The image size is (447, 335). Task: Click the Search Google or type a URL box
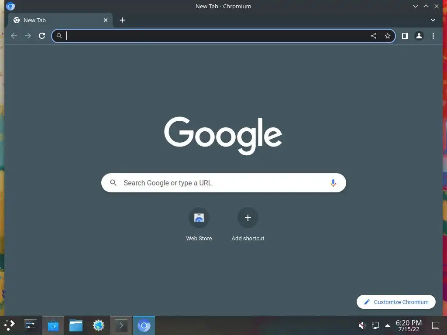tap(223, 183)
